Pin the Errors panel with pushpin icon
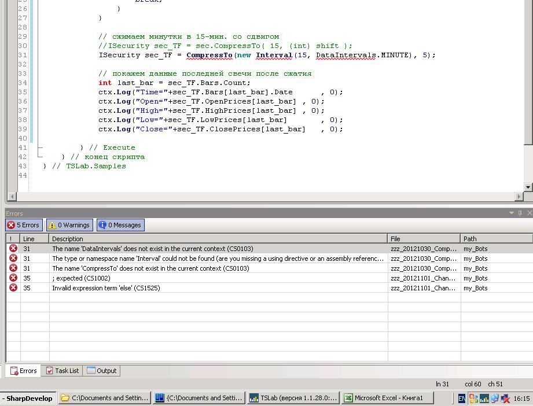The image size is (533, 406). click(520, 213)
